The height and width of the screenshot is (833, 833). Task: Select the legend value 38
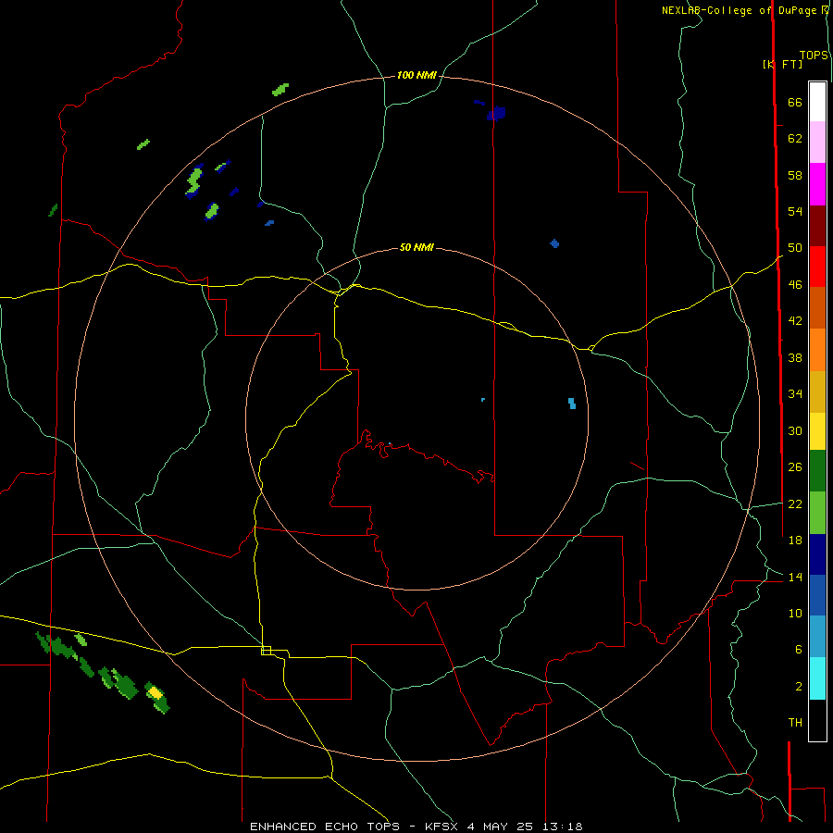795,357
